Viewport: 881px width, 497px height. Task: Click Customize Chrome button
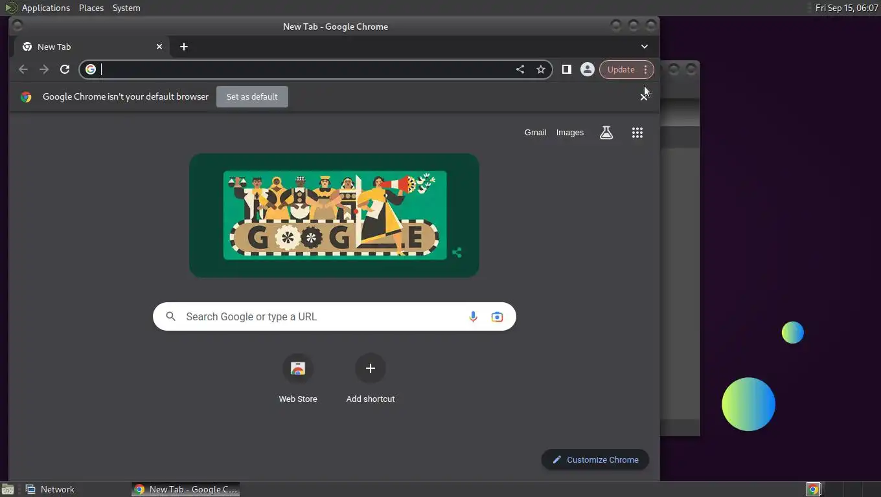595,459
